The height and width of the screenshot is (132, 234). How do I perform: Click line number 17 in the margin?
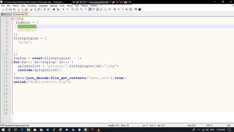(6, 82)
